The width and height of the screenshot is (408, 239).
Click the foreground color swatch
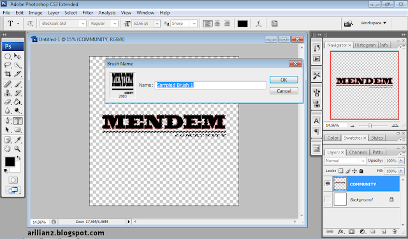click(x=10, y=161)
